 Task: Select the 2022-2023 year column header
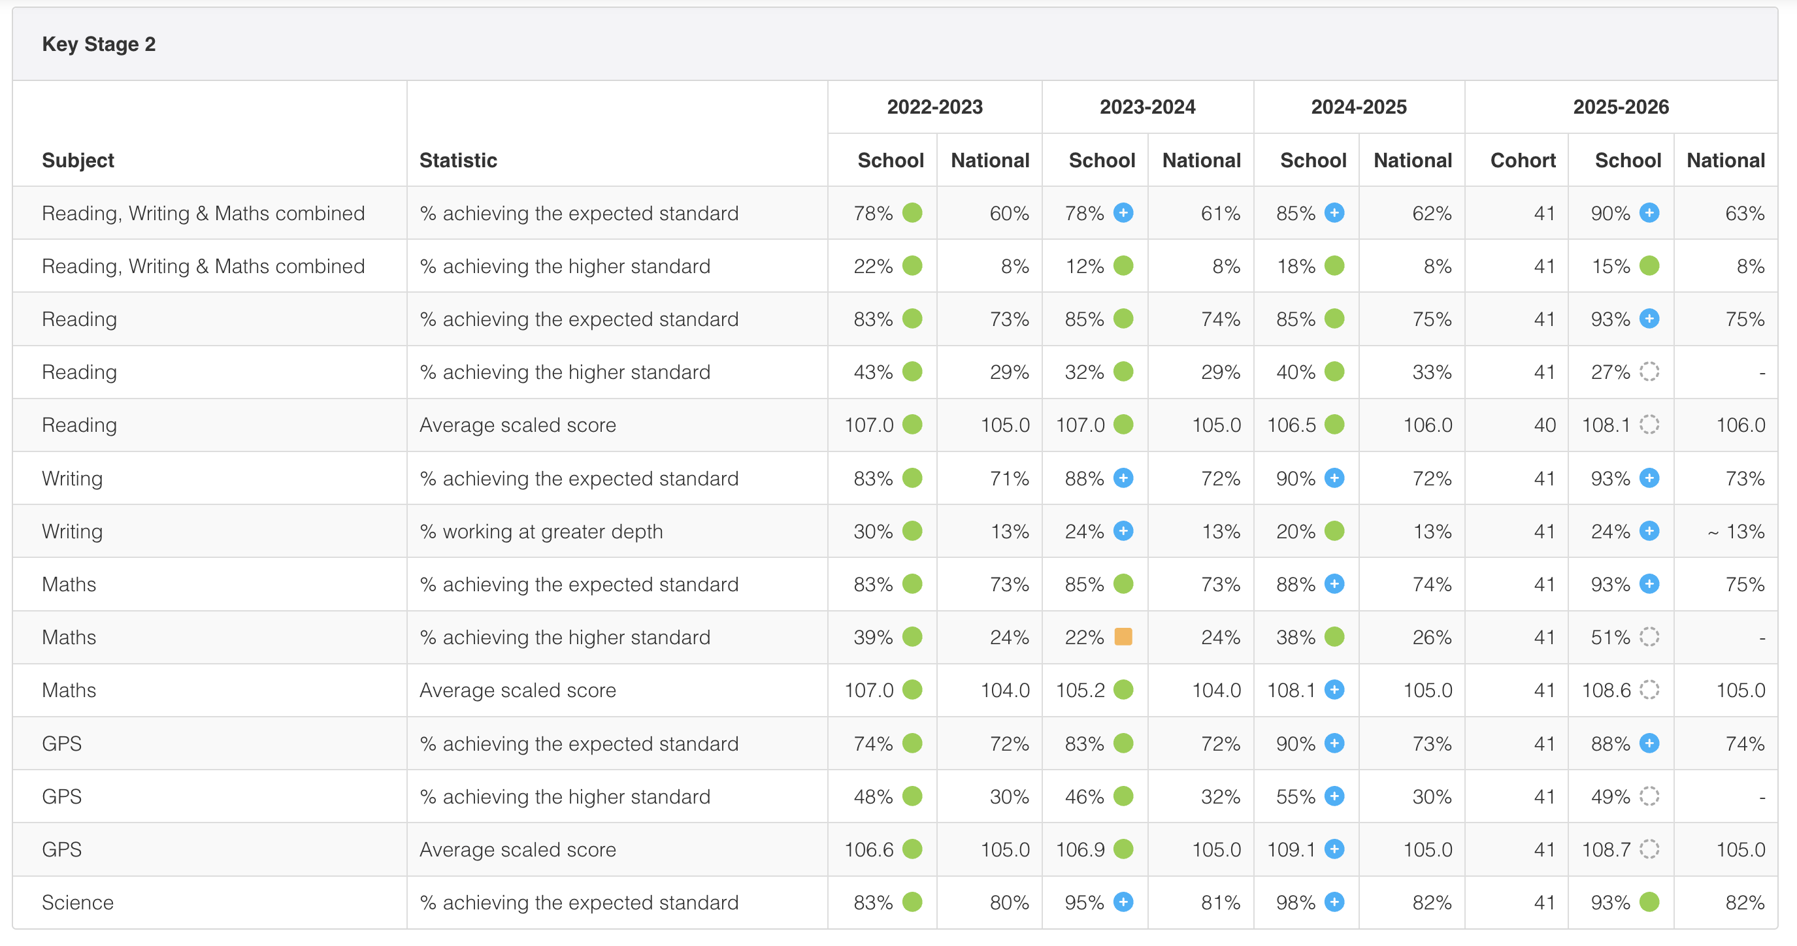935,106
